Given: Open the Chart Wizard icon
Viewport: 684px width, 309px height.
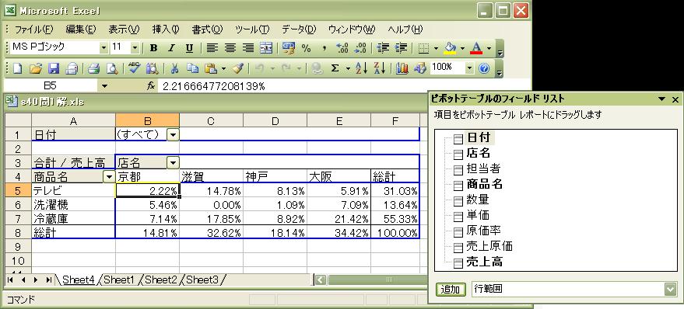Looking at the screenshot, I should click(402, 68).
